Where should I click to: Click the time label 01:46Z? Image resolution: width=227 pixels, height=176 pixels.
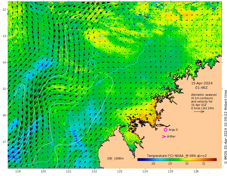click(x=201, y=88)
